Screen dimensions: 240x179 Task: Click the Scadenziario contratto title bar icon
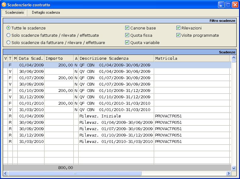point(4,5)
